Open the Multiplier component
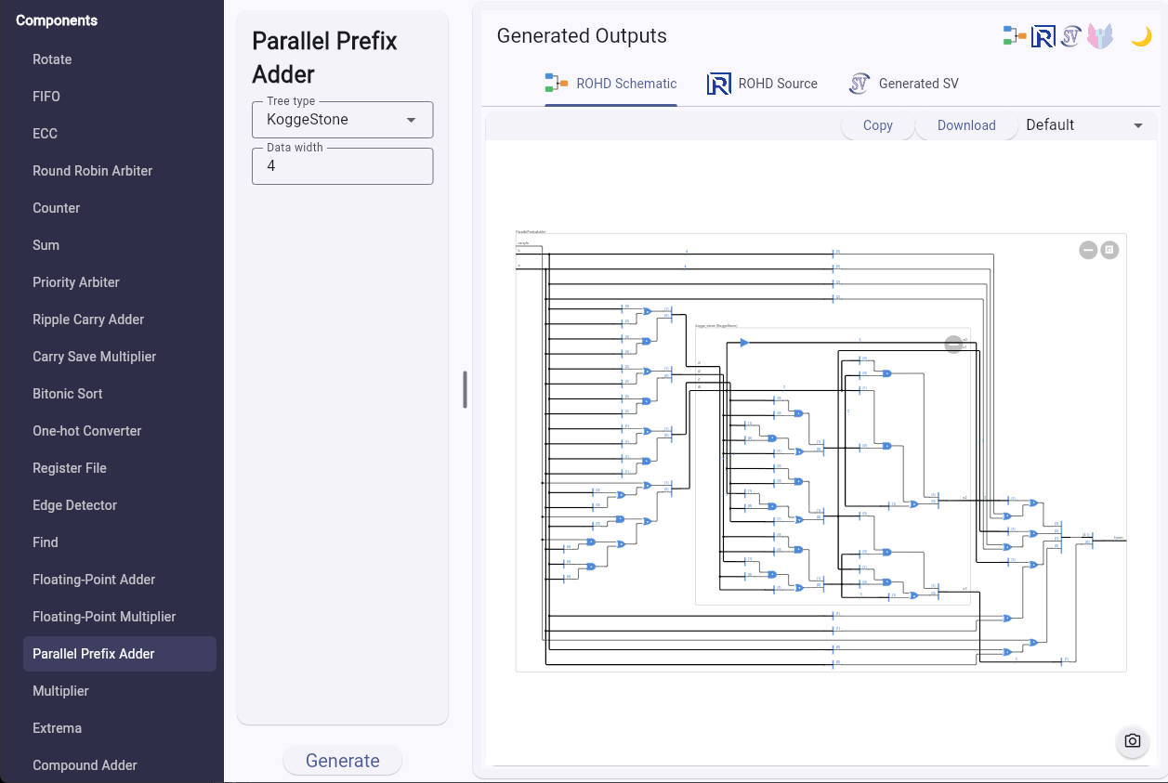 [120, 691]
